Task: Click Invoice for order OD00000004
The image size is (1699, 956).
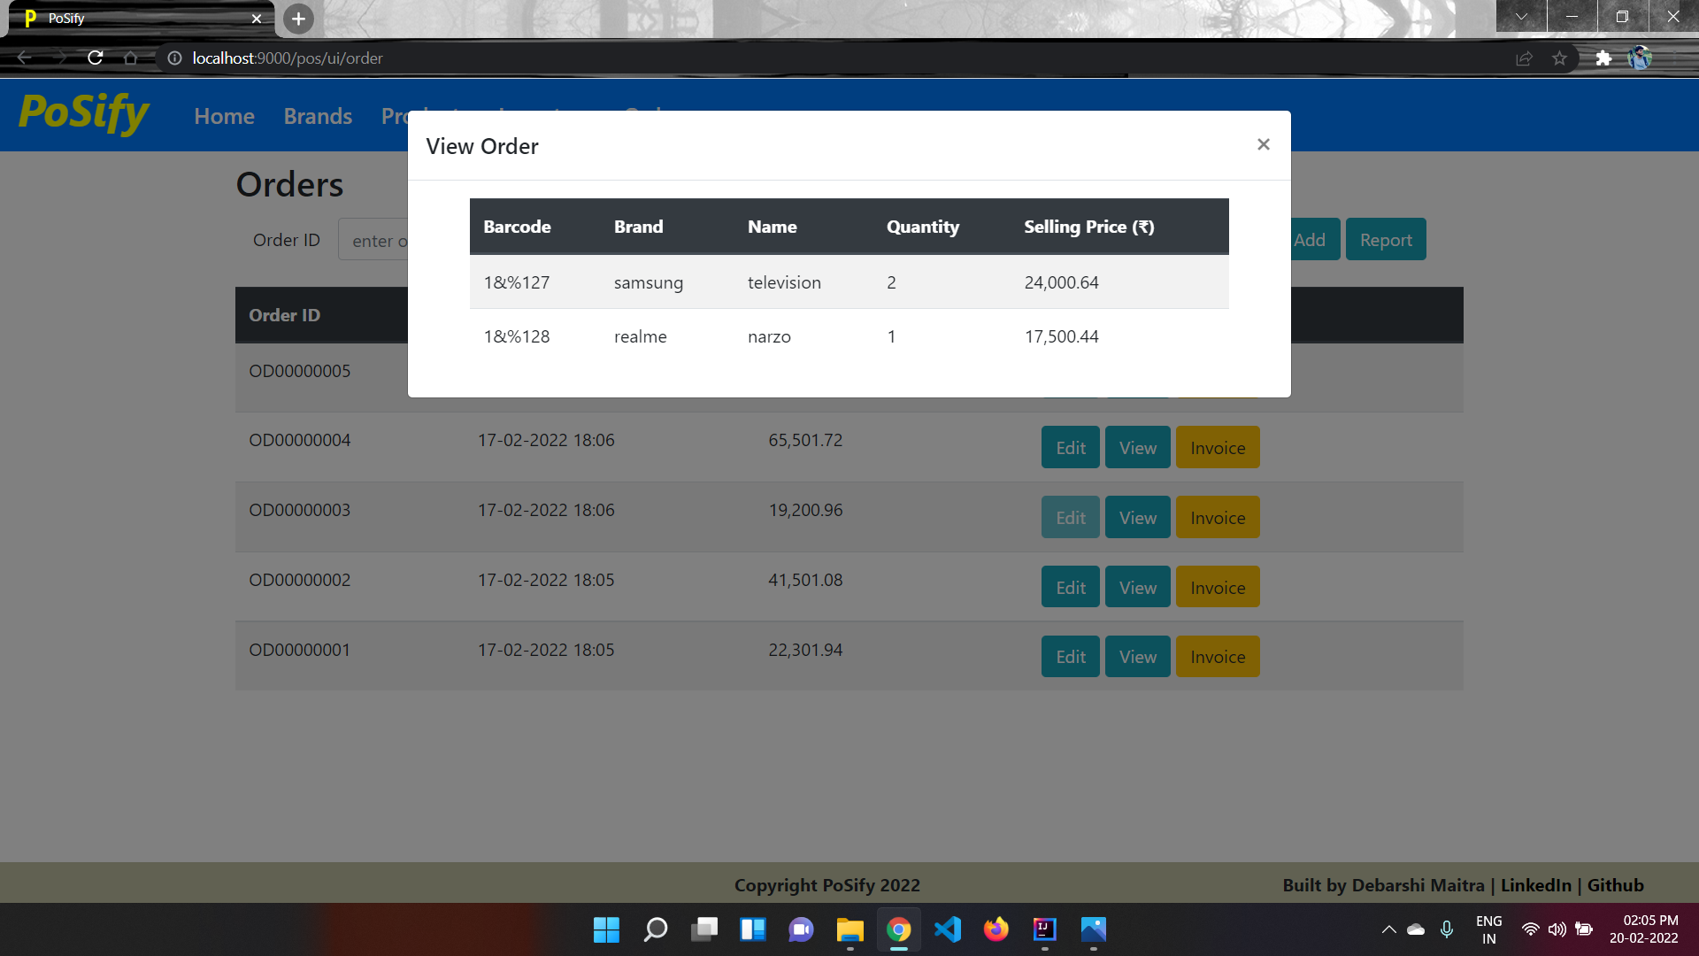Action: [1217, 448]
